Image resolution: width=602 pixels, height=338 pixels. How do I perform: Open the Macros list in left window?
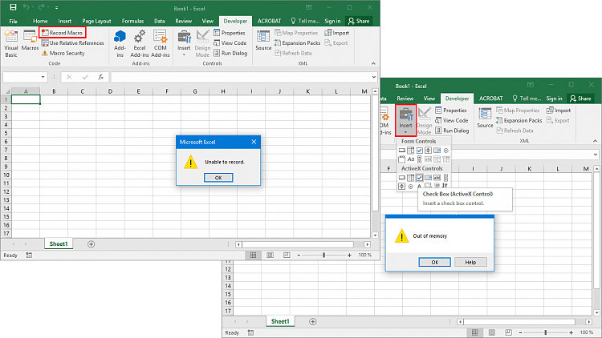30,41
